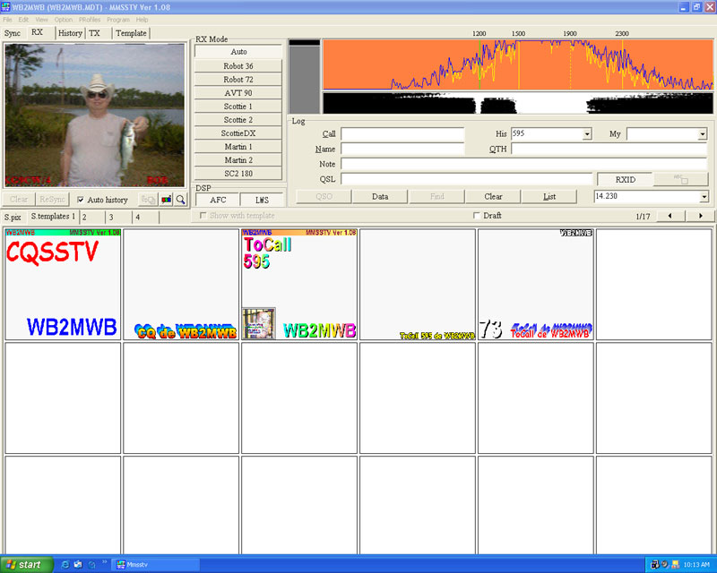
Task: Select the CQSSTV WB2MWB template thumbnail
Action: click(62, 284)
